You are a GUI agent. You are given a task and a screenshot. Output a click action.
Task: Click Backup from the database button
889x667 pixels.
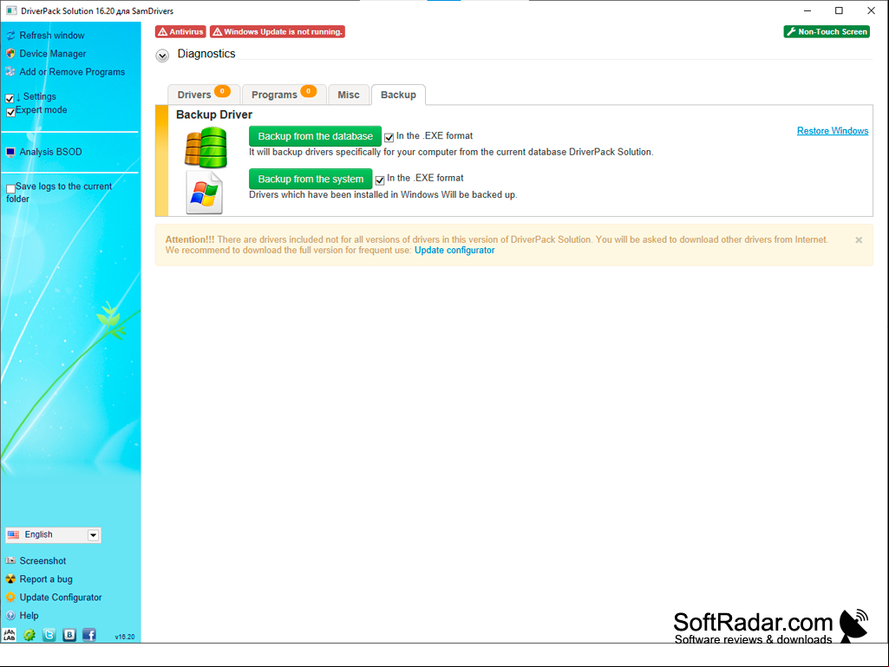315,136
